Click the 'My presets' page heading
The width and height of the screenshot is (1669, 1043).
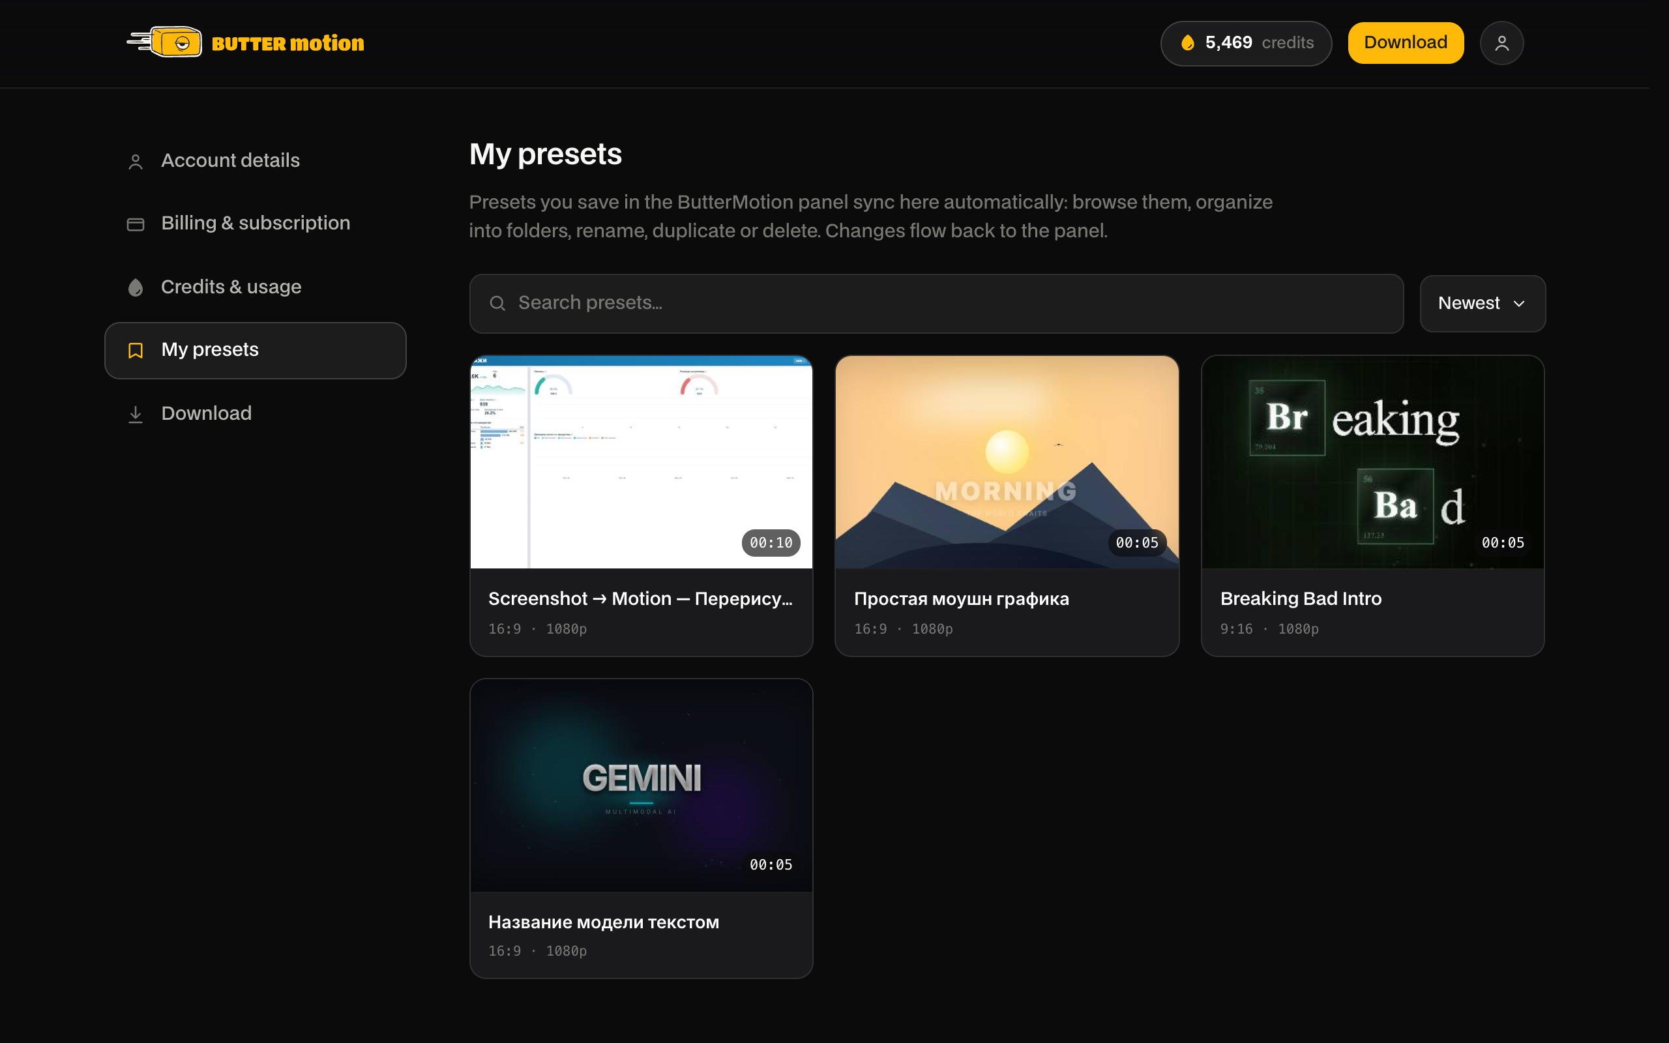tap(546, 154)
